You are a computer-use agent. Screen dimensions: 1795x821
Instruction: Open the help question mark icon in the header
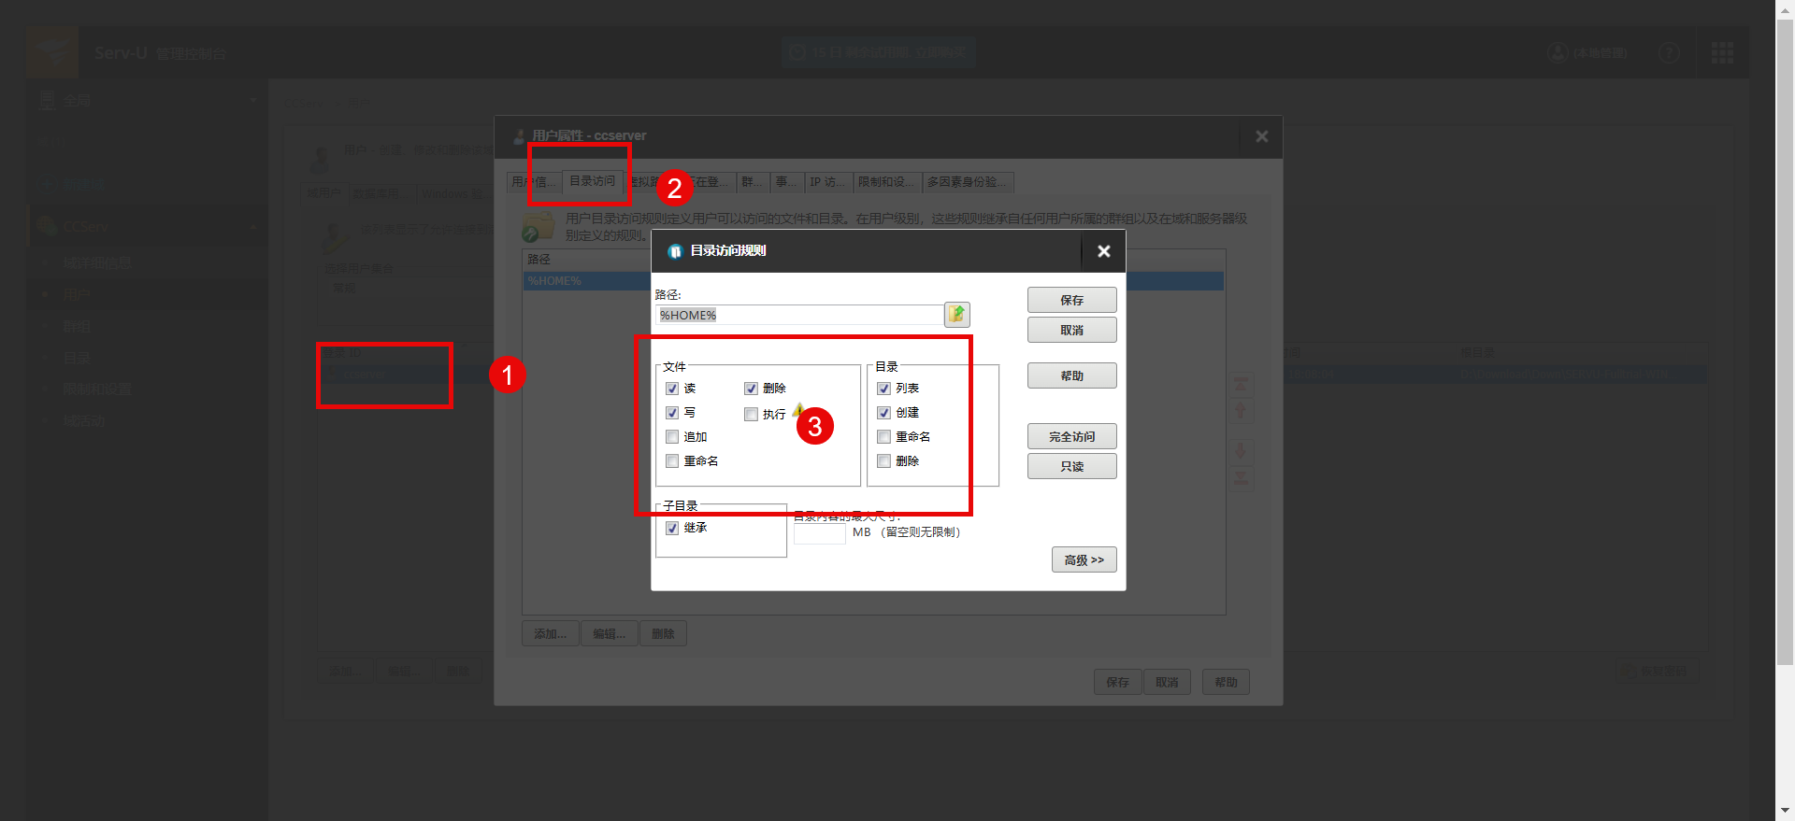[x=1669, y=53]
